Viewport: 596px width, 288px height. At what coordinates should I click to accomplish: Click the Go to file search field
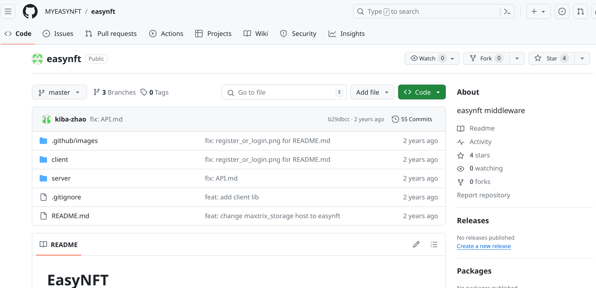(284, 92)
